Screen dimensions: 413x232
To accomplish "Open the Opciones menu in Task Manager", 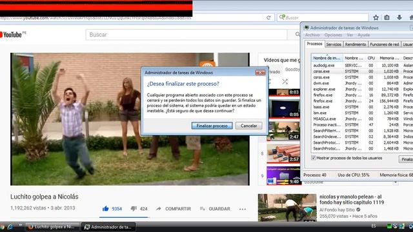I will pyautogui.click(x=333, y=35).
